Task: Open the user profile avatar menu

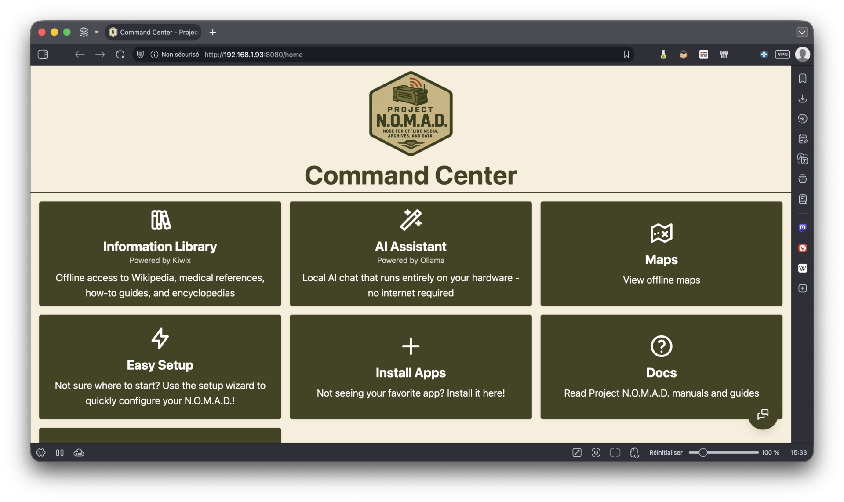Action: pyautogui.click(x=803, y=55)
